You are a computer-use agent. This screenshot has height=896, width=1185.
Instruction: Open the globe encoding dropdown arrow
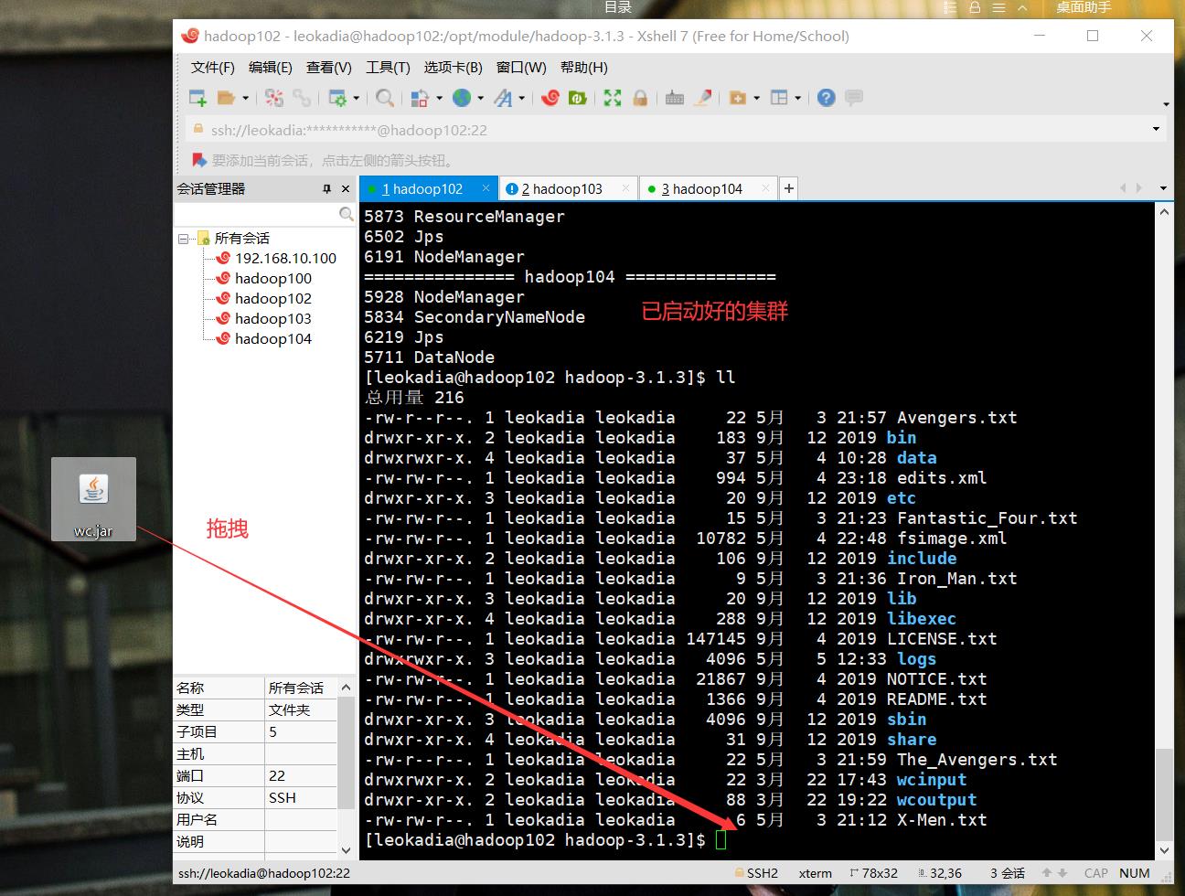coord(481,98)
